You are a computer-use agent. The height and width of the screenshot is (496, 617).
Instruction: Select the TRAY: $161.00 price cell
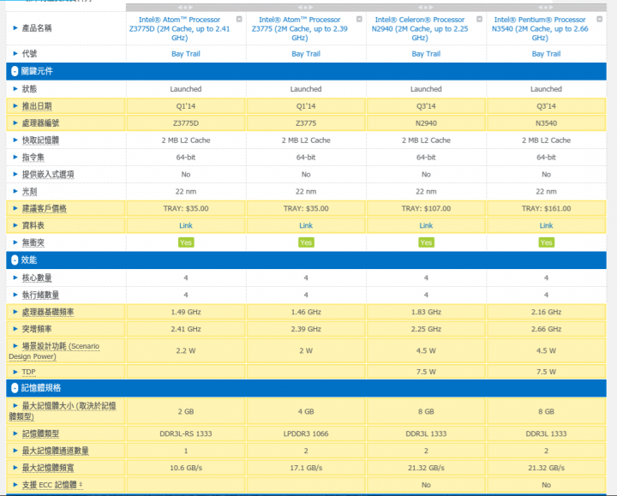click(546, 208)
